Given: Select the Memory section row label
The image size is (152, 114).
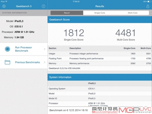Looking at the screenshot, I should [x=53, y=63].
